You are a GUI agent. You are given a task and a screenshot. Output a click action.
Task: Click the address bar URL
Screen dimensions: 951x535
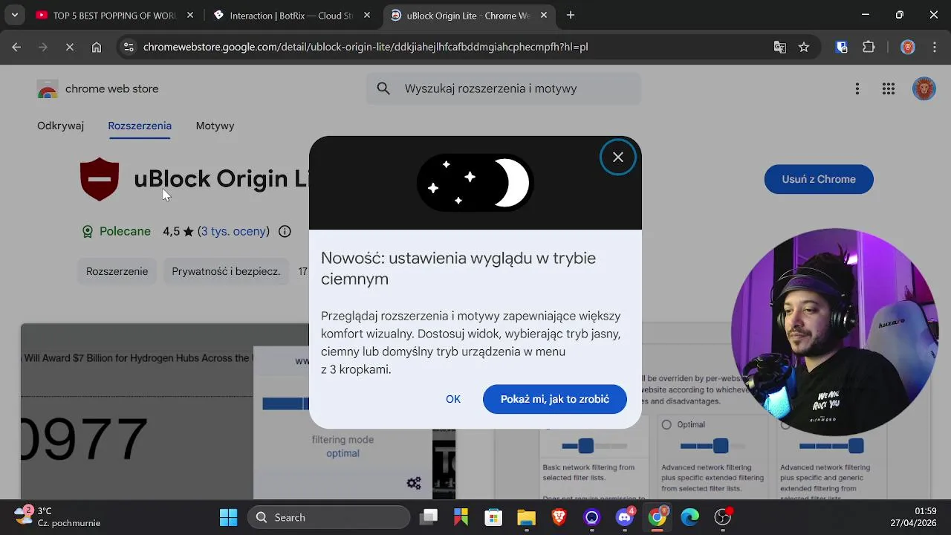[x=366, y=47]
